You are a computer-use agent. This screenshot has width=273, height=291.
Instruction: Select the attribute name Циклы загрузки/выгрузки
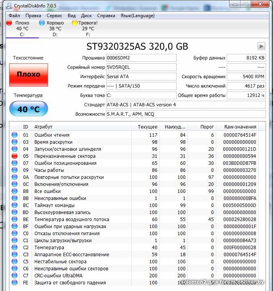[63, 241]
